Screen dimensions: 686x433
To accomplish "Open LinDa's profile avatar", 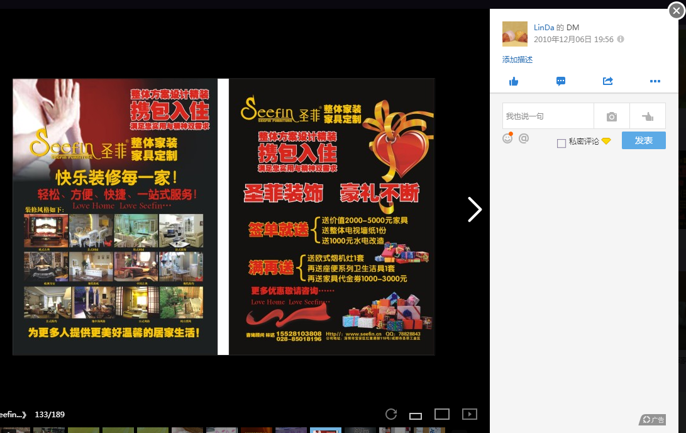I will (515, 34).
